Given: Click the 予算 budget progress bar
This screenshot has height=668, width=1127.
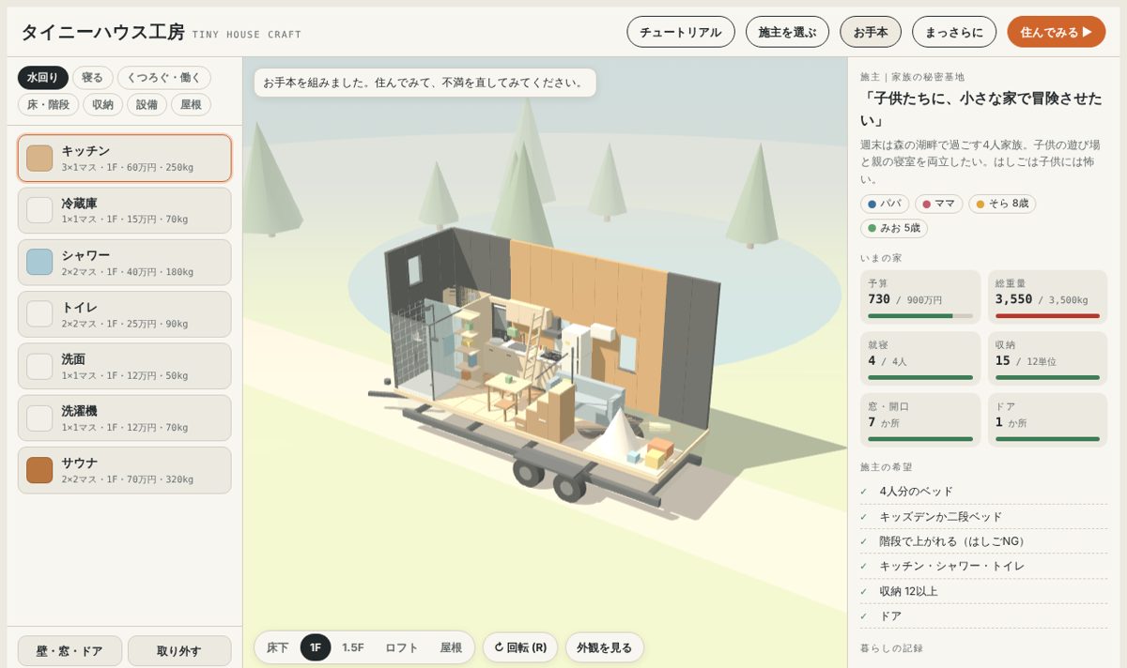Looking at the screenshot, I should point(920,316).
